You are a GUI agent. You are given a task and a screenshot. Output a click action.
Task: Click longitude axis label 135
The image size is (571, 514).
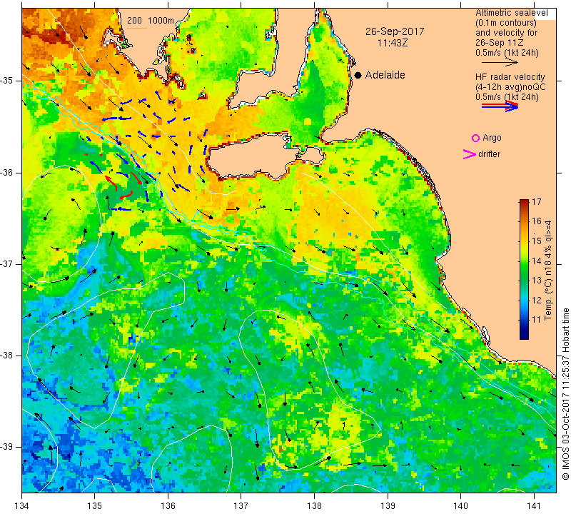coord(95,505)
